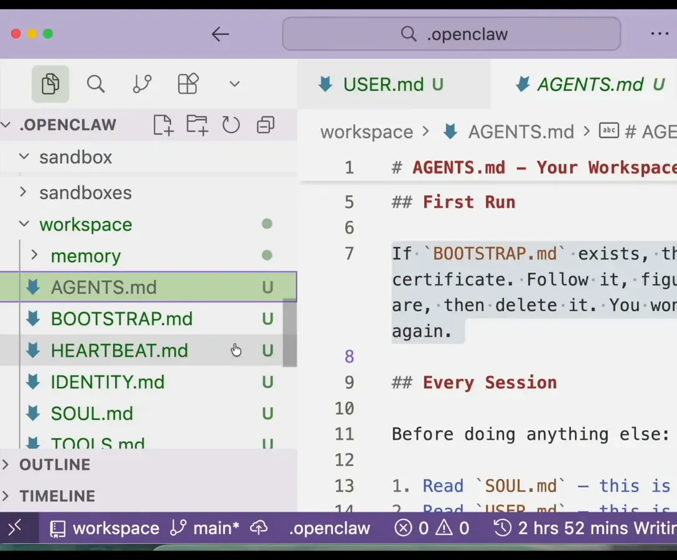677x560 pixels.
Task: Click the abc symbol icon in breadcrumb
Action: tap(609, 131)
